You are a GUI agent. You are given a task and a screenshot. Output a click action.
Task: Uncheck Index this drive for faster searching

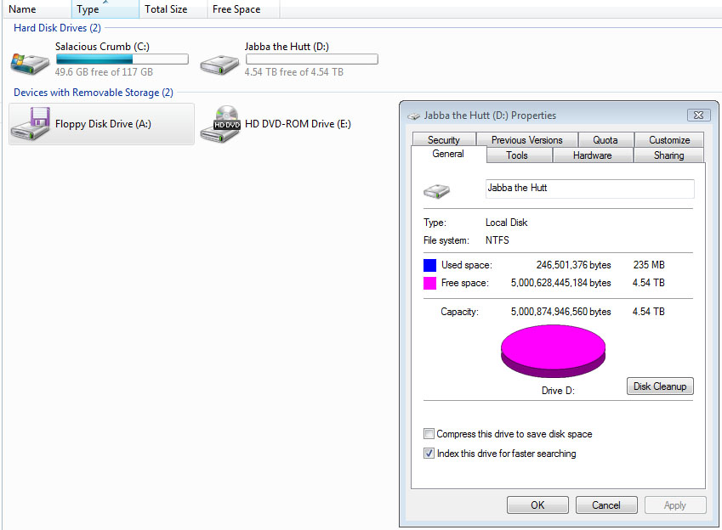(429, 454)
